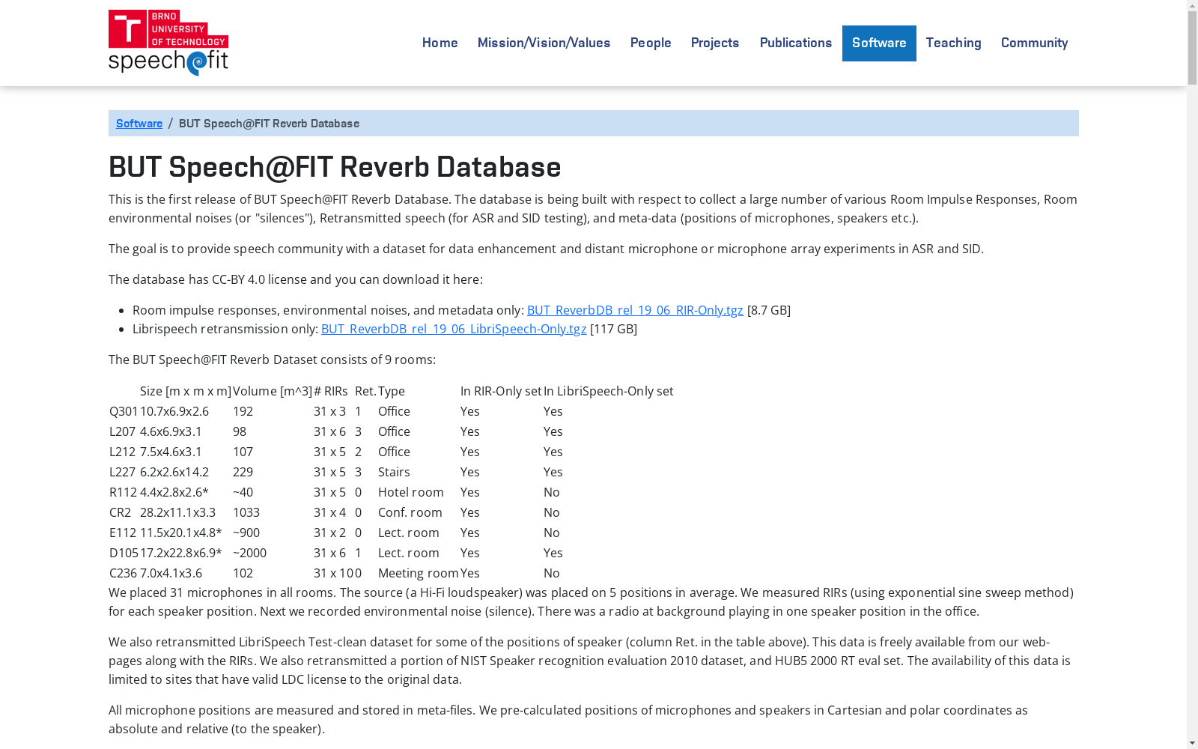Screen dimensions: 1198x749
Task: Select room name D105 in table
Action: click(124, 553)
